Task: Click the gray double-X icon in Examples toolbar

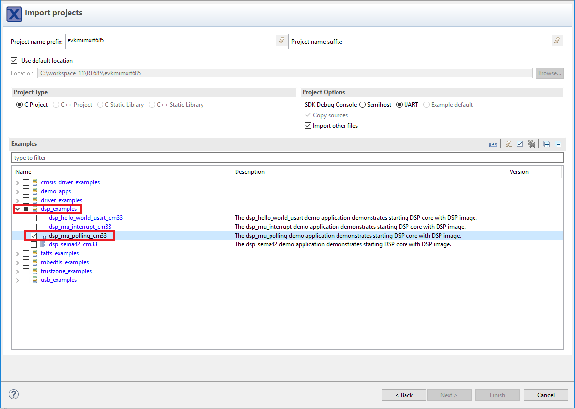Action: (x=531, y=144)
